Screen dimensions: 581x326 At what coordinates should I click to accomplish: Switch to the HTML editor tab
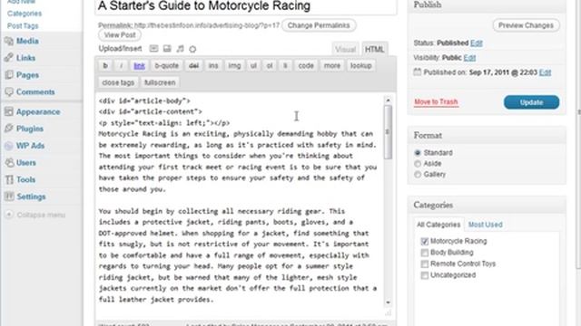tap(374, 49)
